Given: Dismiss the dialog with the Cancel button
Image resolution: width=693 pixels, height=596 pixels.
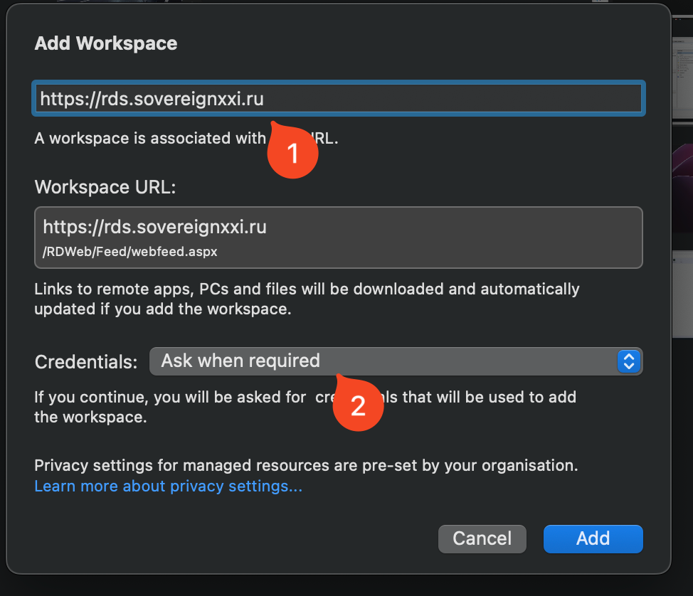Looking at the screenshot, I should pyautogui.click(x=482, y=538).
